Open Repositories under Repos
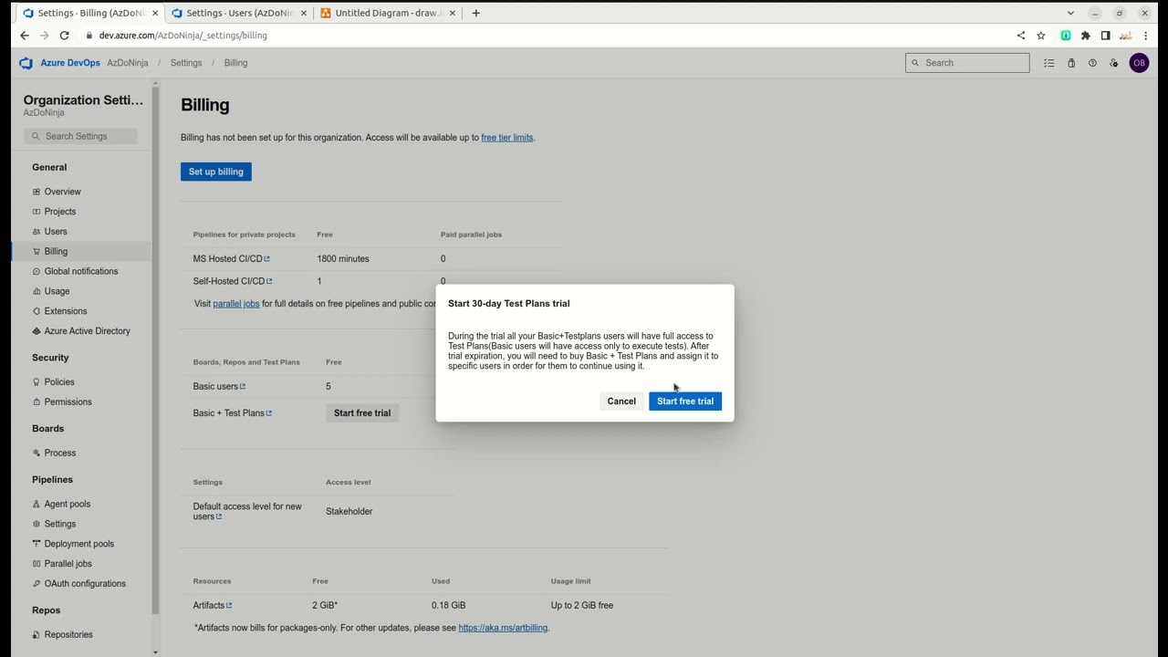This screenshot has height=657, width=1168. (x=68, y=635)
